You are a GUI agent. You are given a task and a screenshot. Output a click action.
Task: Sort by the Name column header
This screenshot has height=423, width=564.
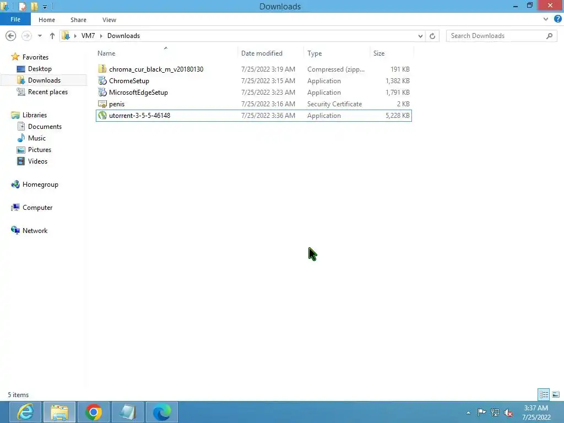[106, 53]
